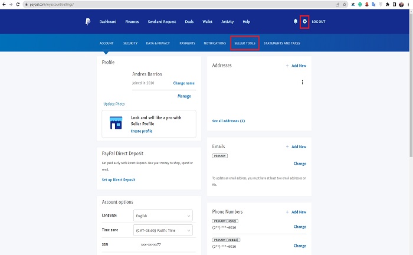
Task: Switch to the DATA & PRIVACY tab
Action: point(158,43)
